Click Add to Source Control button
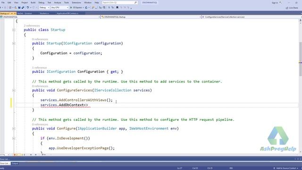This screenshot has width=302, height=170. [286, 168]
